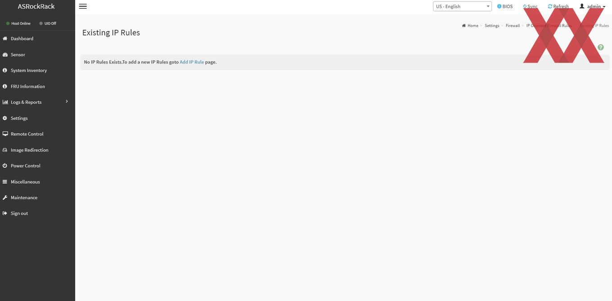The width and height of the screenshot is (612, 301).
Task: Open Settings in the sidebar
Action: 19,118
